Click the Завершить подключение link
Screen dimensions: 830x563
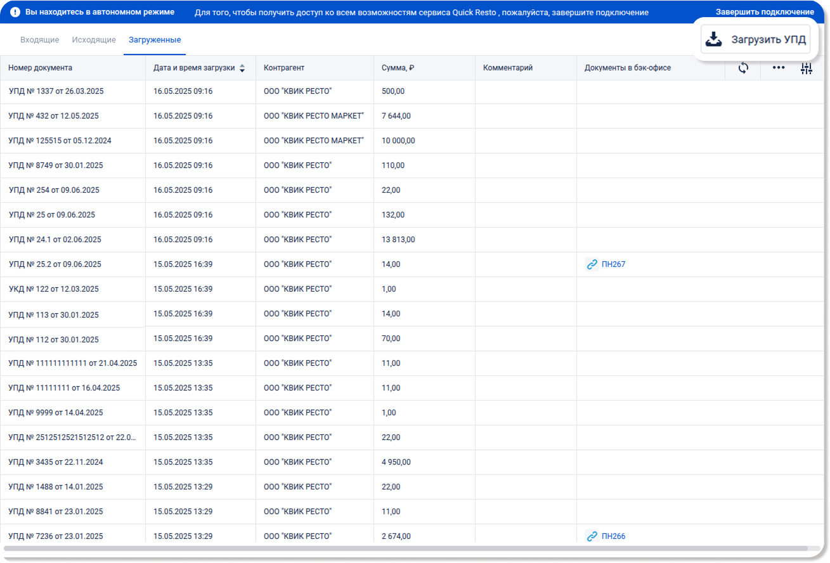[x=765, y=12]
